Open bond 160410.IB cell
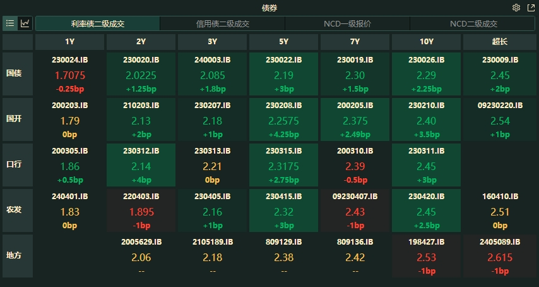The width and height of the screenshot is (539, 287). (x=500, y=211)
